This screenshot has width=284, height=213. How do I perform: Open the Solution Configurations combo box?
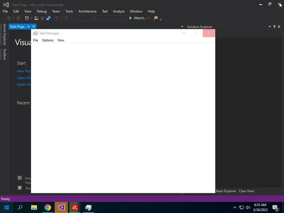(85, 18)
